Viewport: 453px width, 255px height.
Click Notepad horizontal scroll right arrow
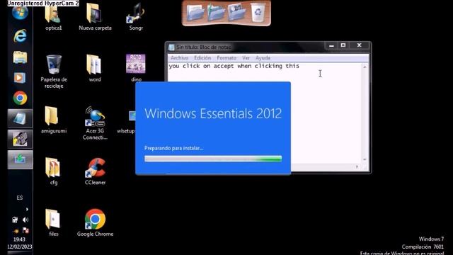357,166
